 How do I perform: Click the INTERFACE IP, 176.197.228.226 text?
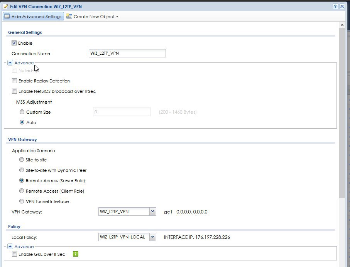pos(197,237)
